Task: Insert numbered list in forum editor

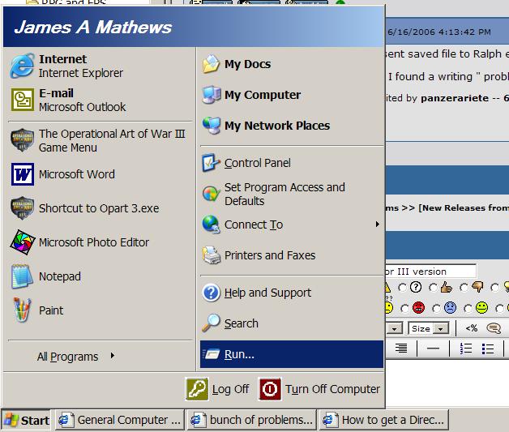Action: pos(466,349)
